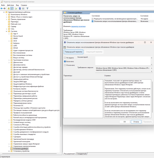Open the 'параметр политики' link

click(x=78, y=26)
